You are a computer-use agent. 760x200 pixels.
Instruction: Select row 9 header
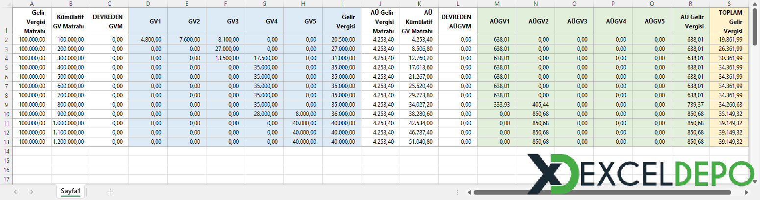[x=6, y=105]
